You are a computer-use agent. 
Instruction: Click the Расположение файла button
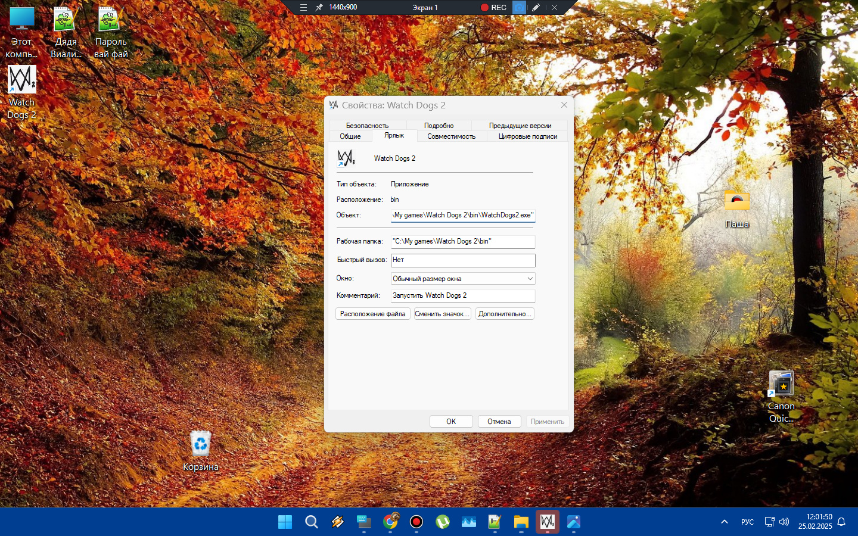pyautogui.click(x=372, y=314)
